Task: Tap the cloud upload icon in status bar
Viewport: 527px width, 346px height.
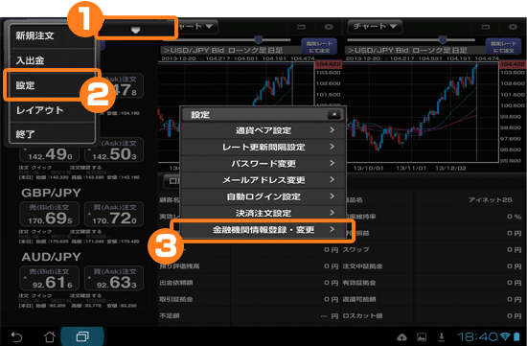Action: click(x=402, y=337)
